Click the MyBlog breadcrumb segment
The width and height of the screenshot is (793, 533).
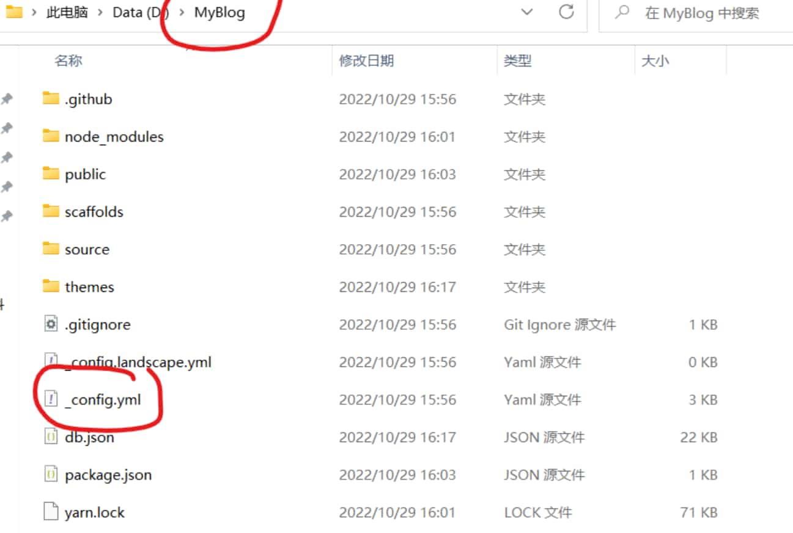point(219,13)
